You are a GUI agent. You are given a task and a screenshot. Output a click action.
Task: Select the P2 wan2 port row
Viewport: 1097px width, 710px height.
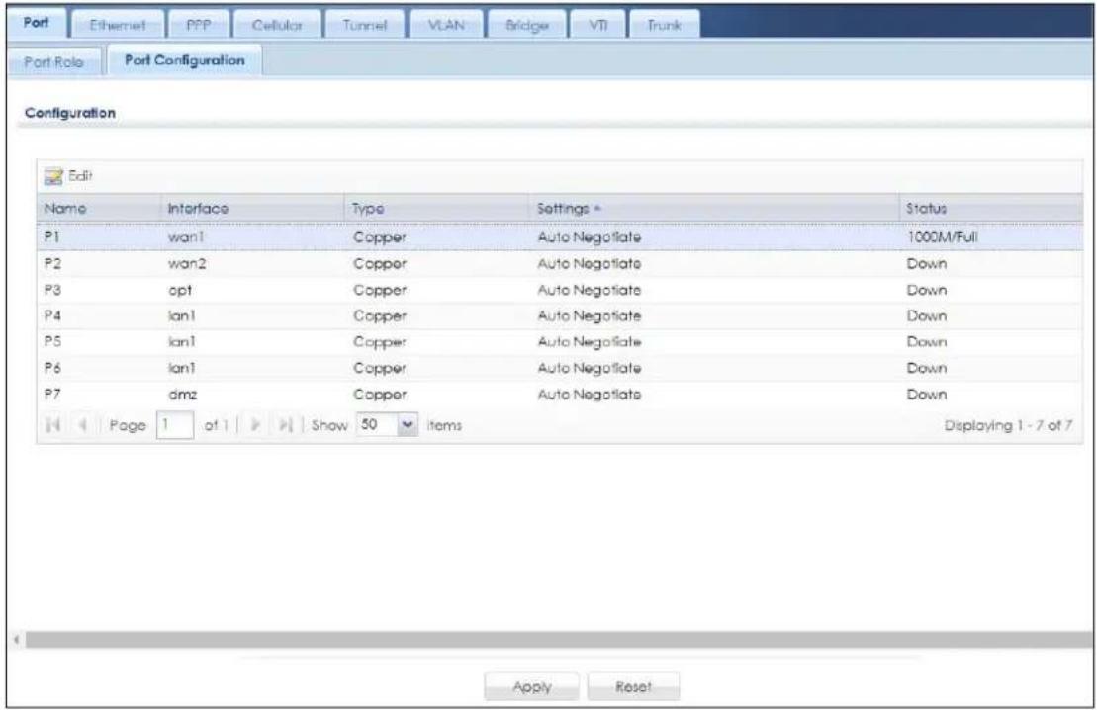560,264
